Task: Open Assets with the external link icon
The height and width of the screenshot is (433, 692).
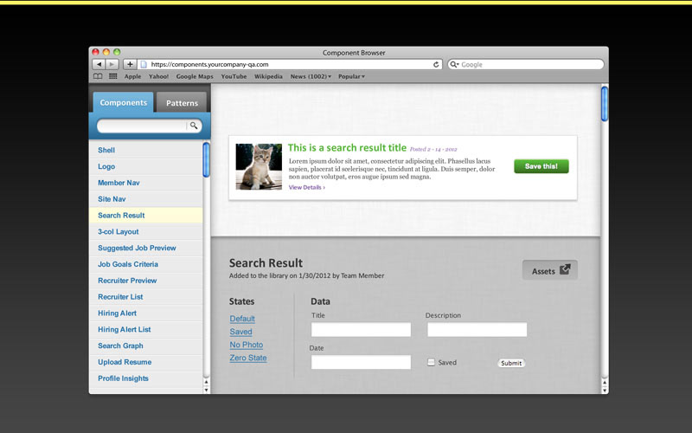Action: 564,270
